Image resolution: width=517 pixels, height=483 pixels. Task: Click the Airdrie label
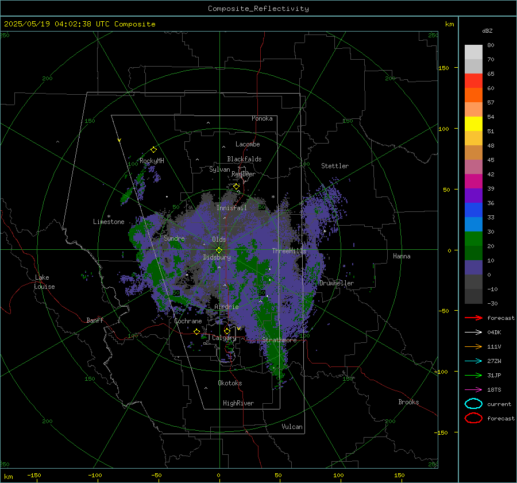[226, 307]
